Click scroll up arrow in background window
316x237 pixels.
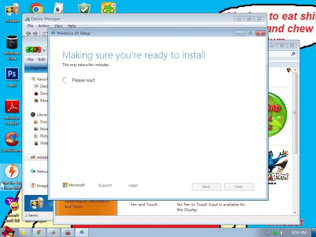click(x=295, y=70)
